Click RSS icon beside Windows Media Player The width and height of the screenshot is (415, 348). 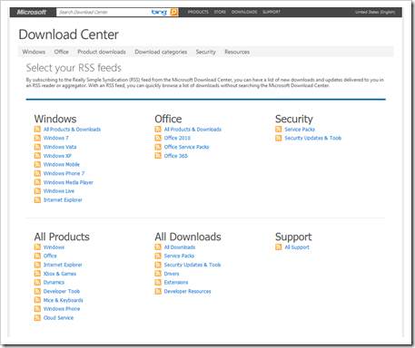point(37,182)
